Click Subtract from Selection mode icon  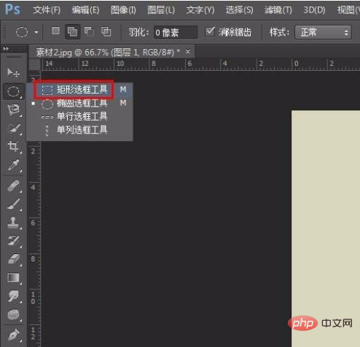pyautogui.click(x=89, y=31)
